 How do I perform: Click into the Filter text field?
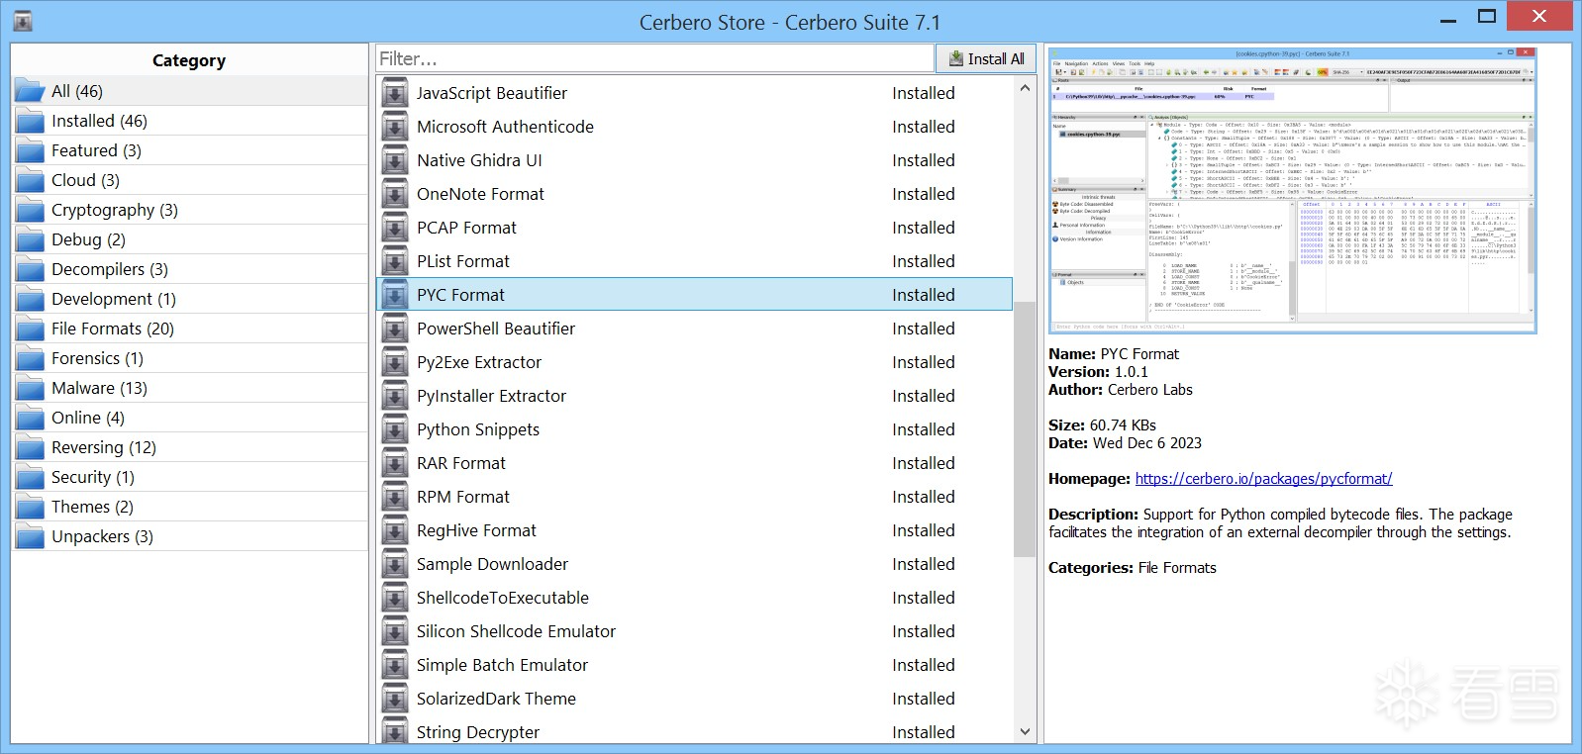[653, 59]
